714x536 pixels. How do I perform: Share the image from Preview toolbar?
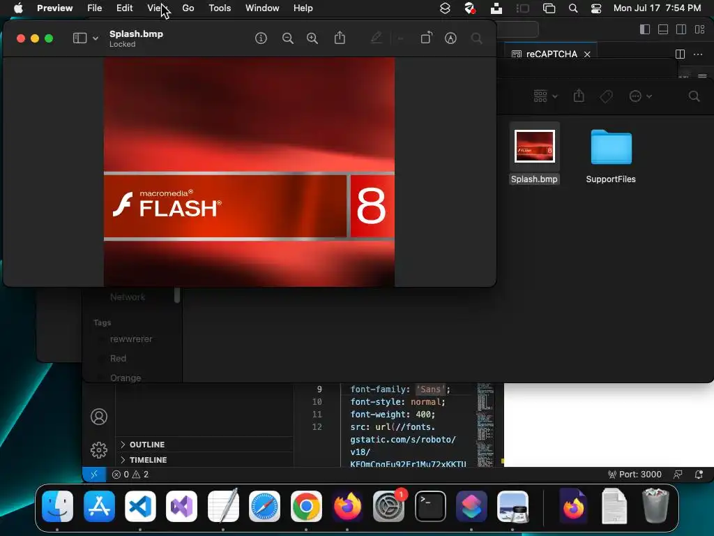click(340, 38)
